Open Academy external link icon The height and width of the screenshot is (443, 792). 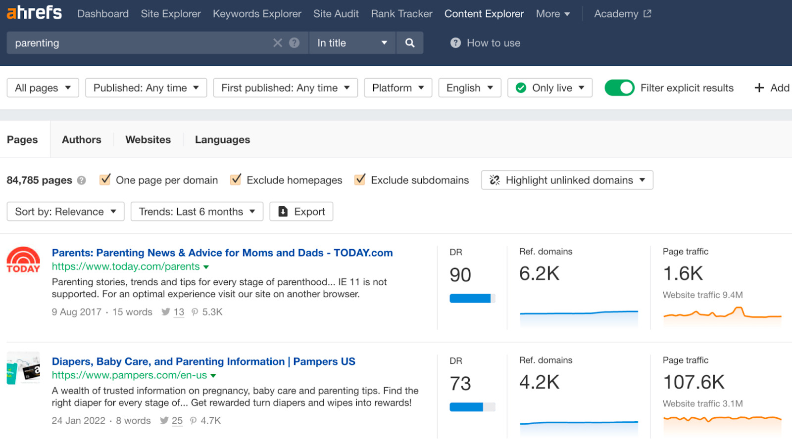(x=647, y=14)
